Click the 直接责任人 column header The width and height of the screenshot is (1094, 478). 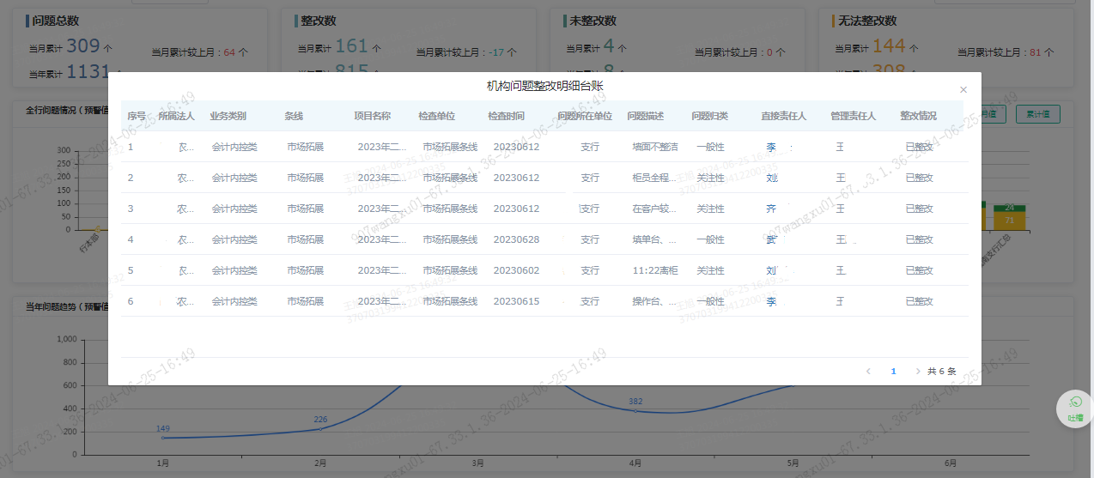click(x=784, y=116)
